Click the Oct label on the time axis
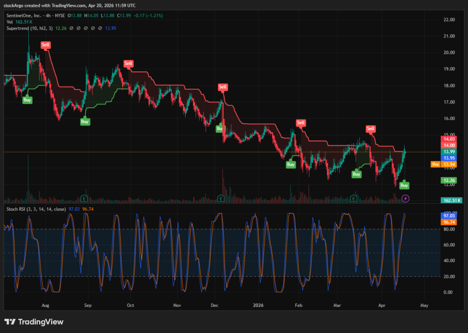468x333 pixels. (x=130, y=306)
